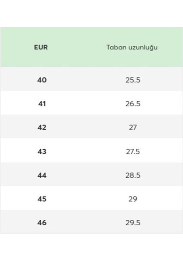Image resolution: width=183 pixels, height=261 pixels.
Task: Select EUR size 44 cell
Action: (x=42, y=175)
